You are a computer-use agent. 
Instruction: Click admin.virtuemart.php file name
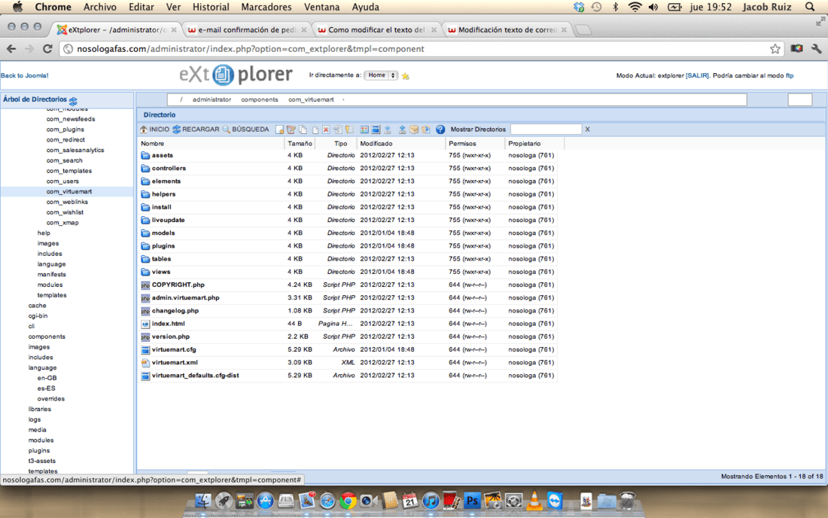185,298
